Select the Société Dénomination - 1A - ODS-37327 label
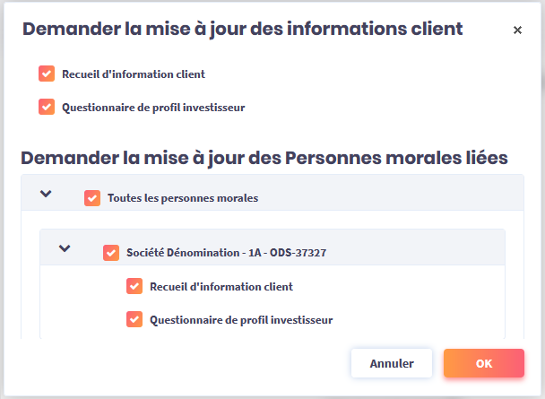Image resolution: width=545 pixels, height=399 pixels. point(226,253)
